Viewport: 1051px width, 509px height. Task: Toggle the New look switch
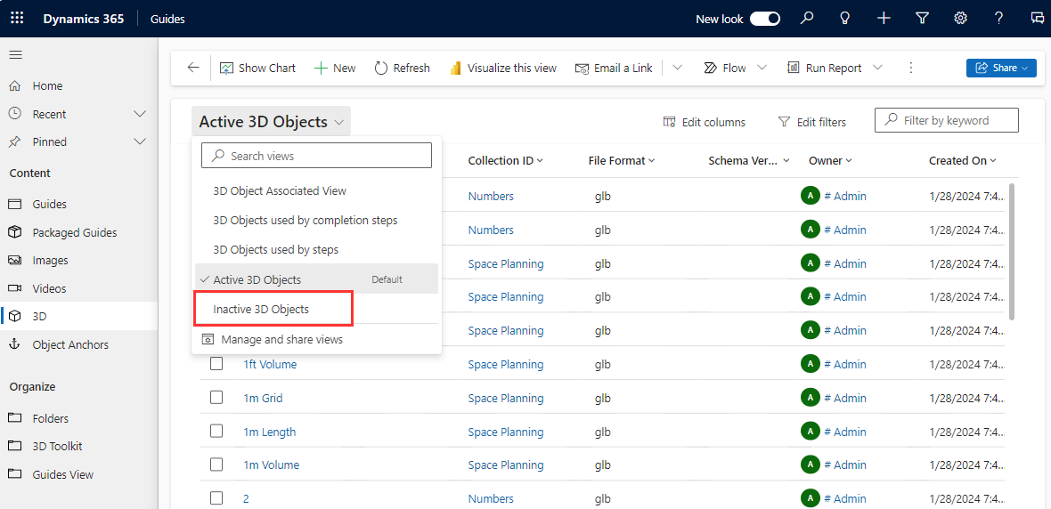(764, 19)
